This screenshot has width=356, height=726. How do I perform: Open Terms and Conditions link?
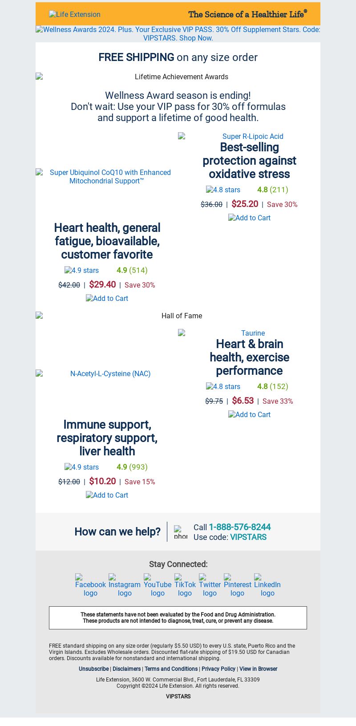(171, 669)
